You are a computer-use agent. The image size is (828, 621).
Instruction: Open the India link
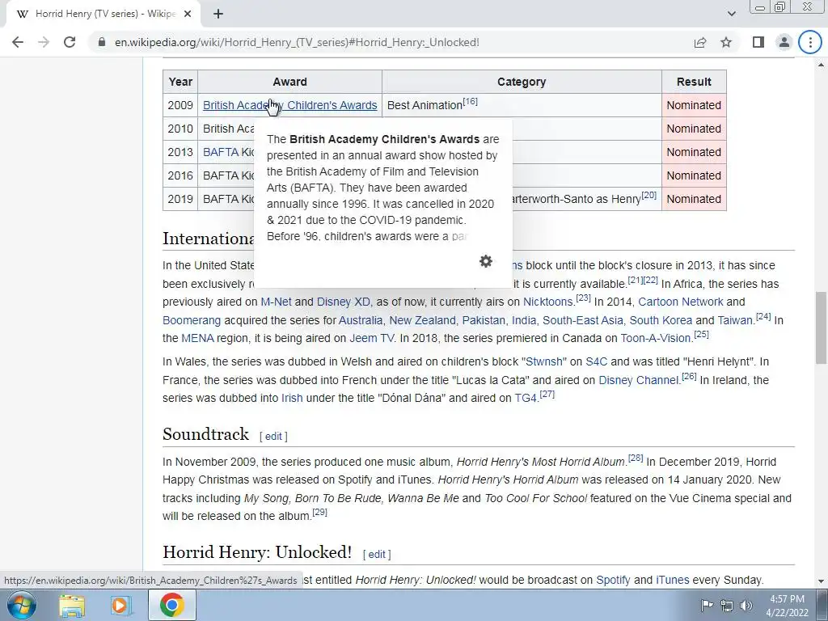pyautogui.click(x=523, y=320)
